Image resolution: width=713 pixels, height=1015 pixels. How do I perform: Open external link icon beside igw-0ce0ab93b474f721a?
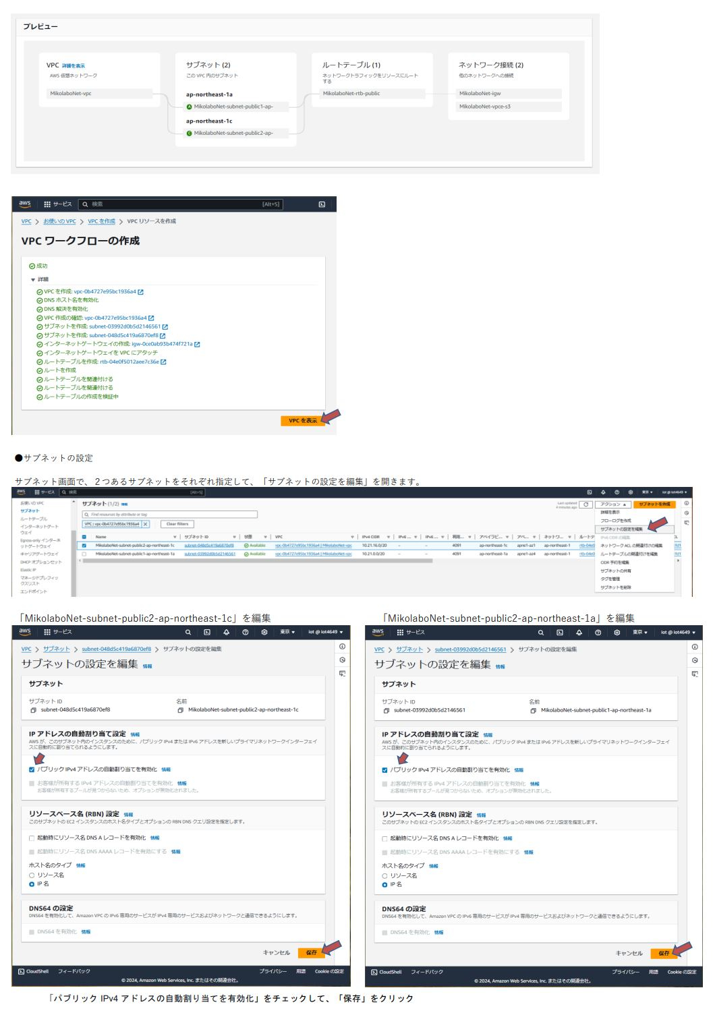tap(197, 344)
